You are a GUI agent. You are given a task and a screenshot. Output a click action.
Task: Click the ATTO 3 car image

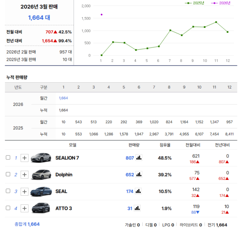pos(41,208)
